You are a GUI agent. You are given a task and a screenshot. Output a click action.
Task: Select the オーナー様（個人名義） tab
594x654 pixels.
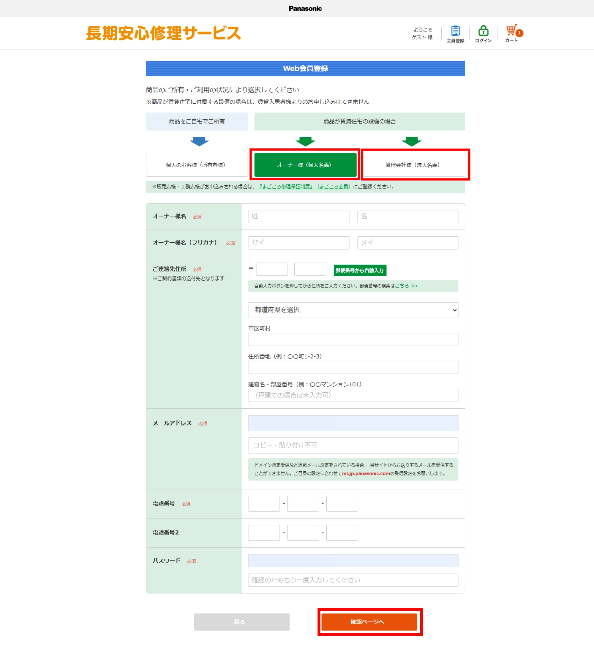point(305,165)
